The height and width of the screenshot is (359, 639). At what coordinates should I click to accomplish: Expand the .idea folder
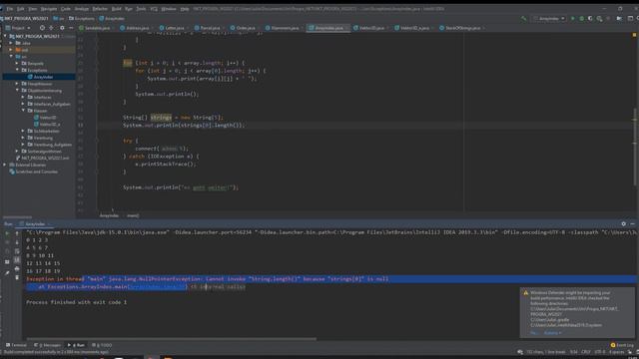(11, 43)
